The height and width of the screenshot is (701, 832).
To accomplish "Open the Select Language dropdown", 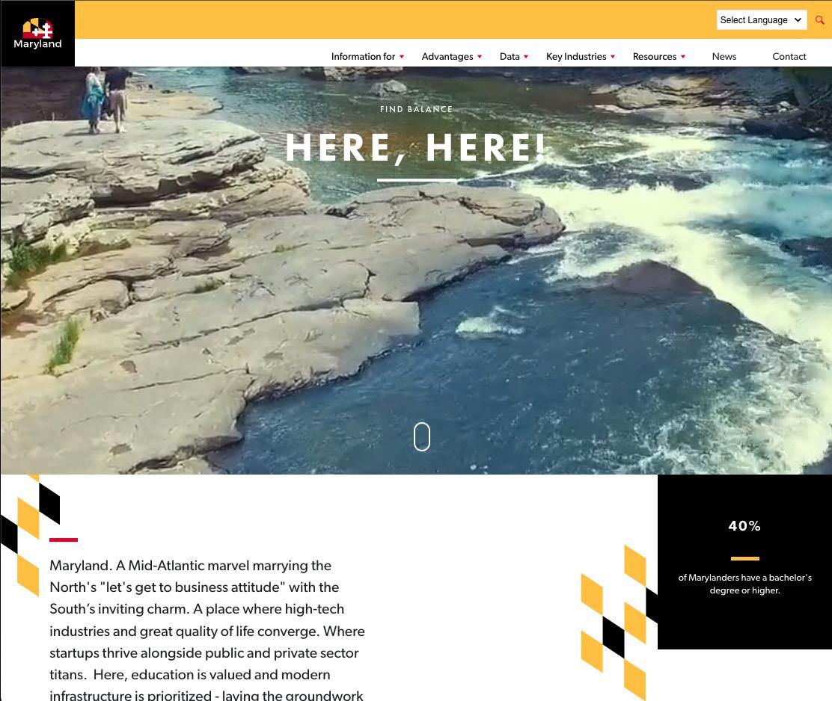I will [762, 20].
